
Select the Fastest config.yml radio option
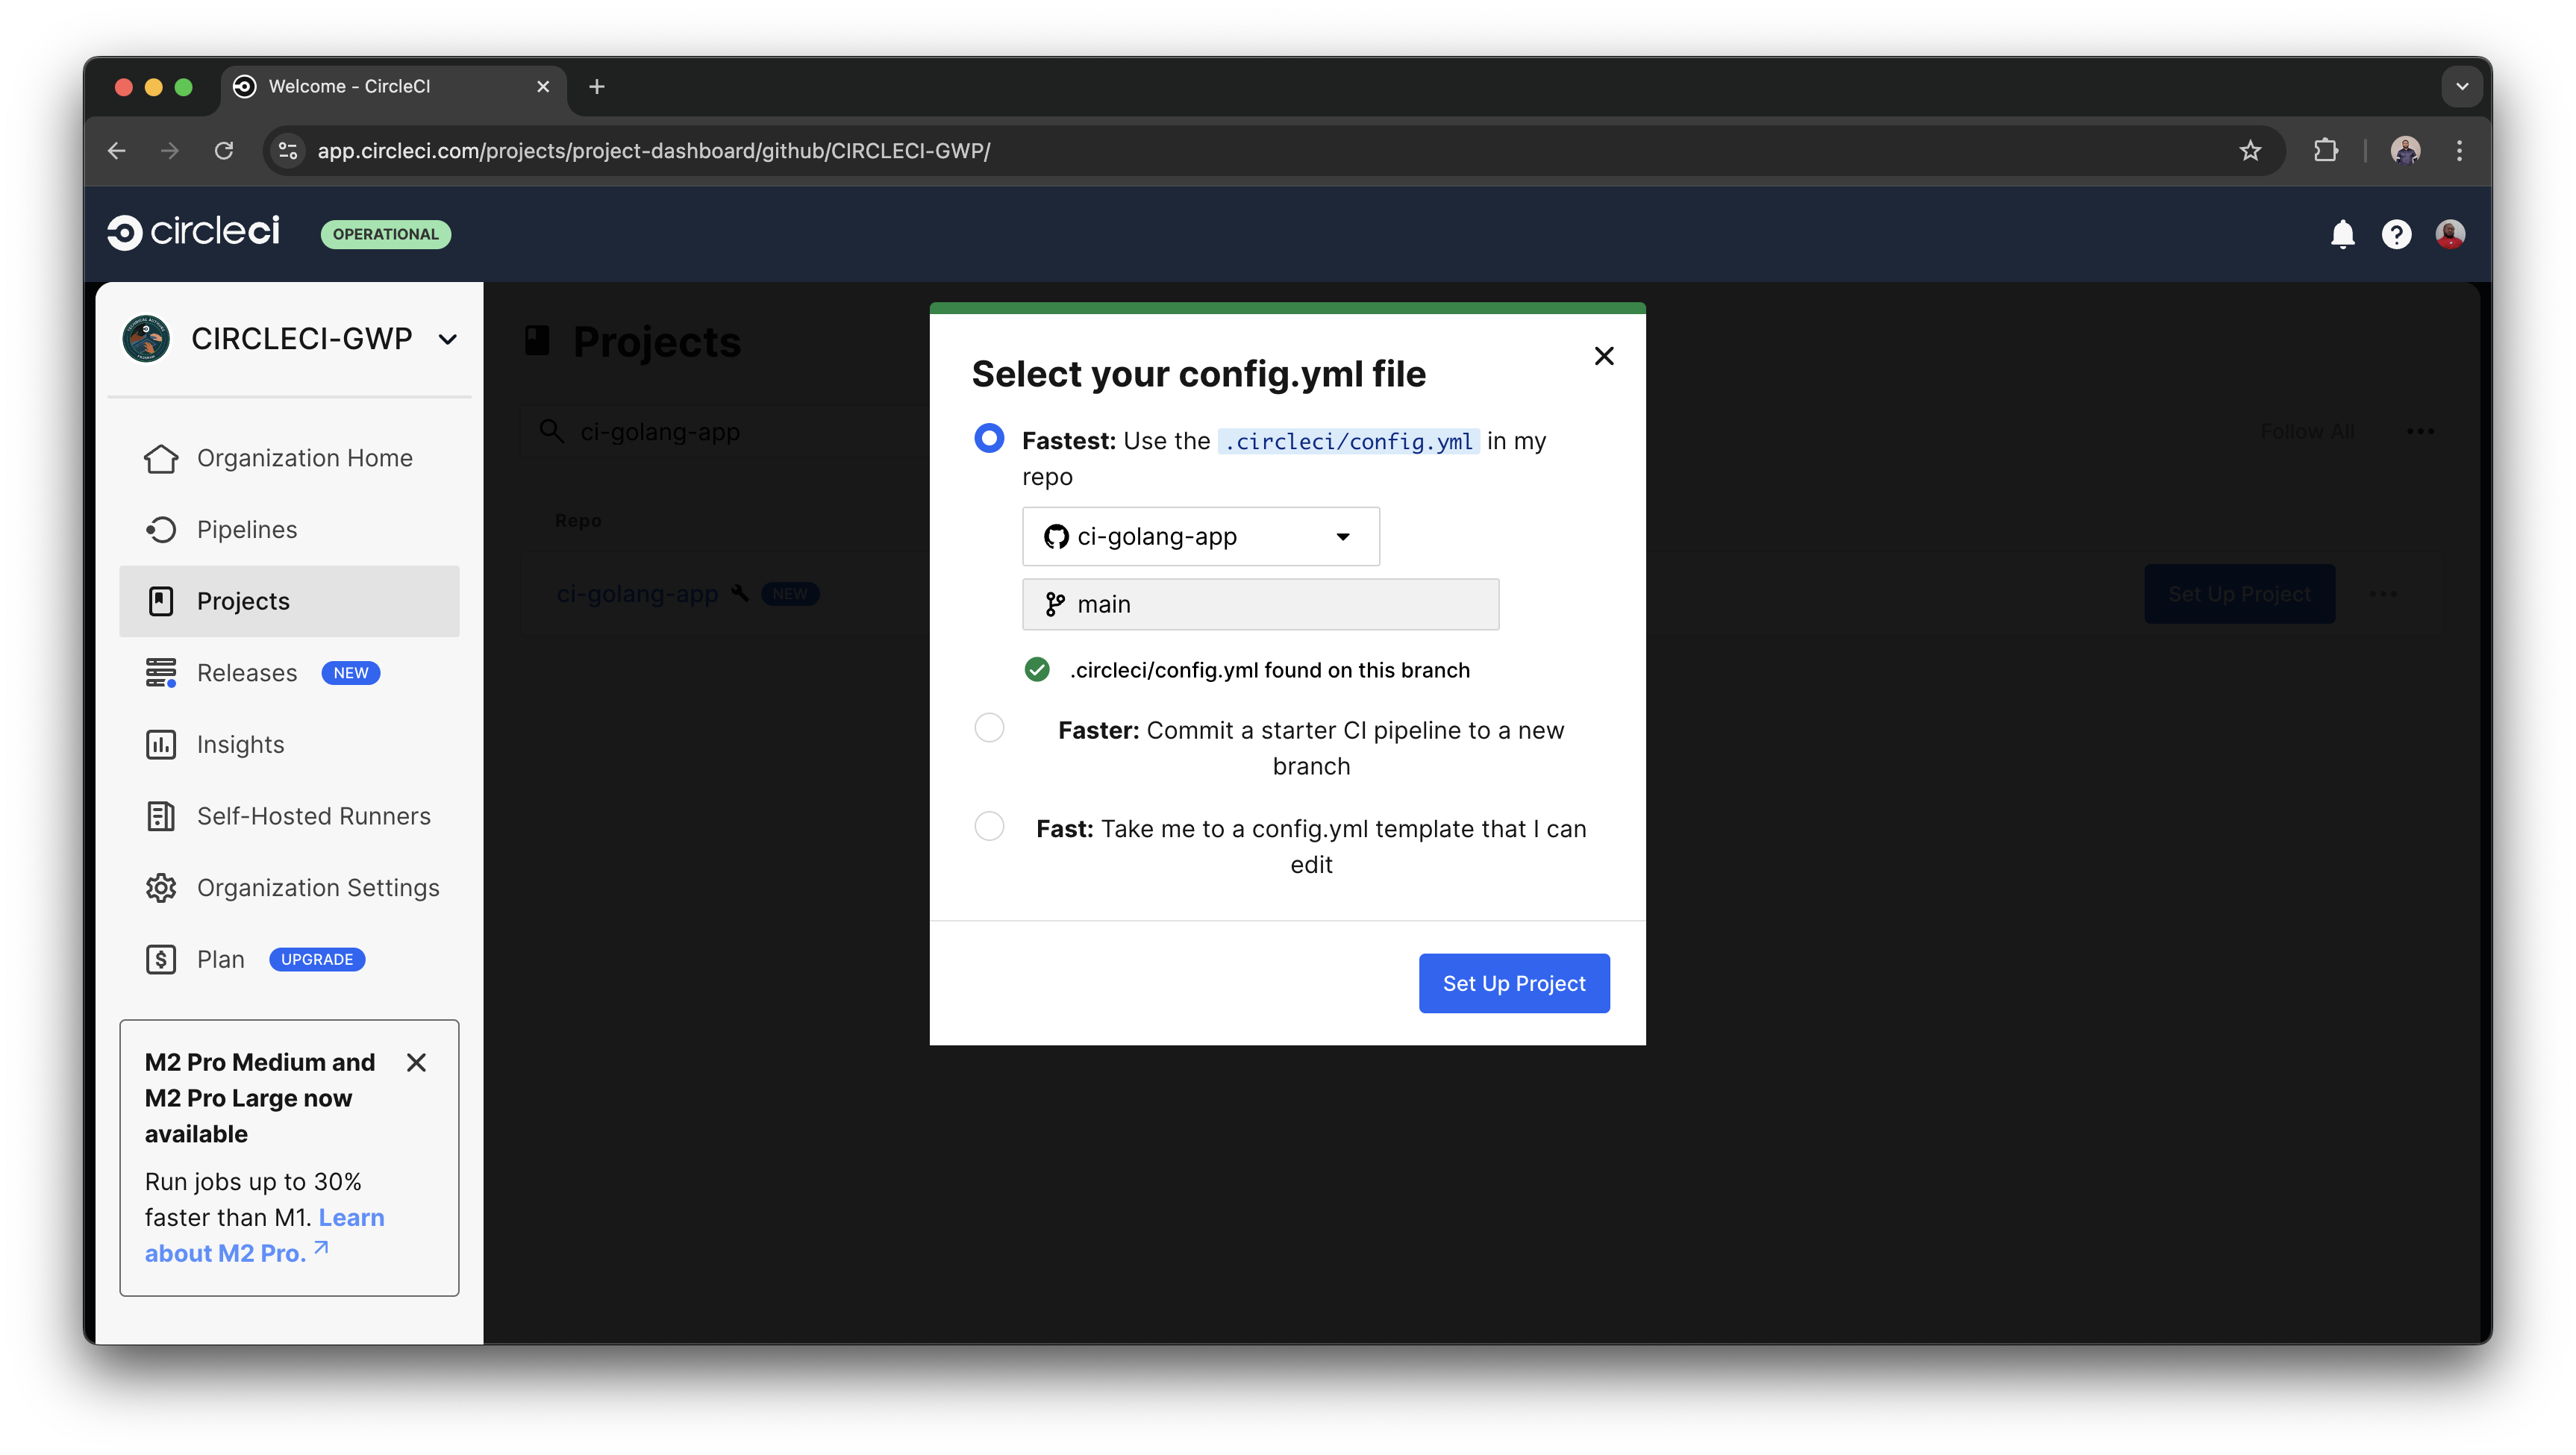(988, 438)
